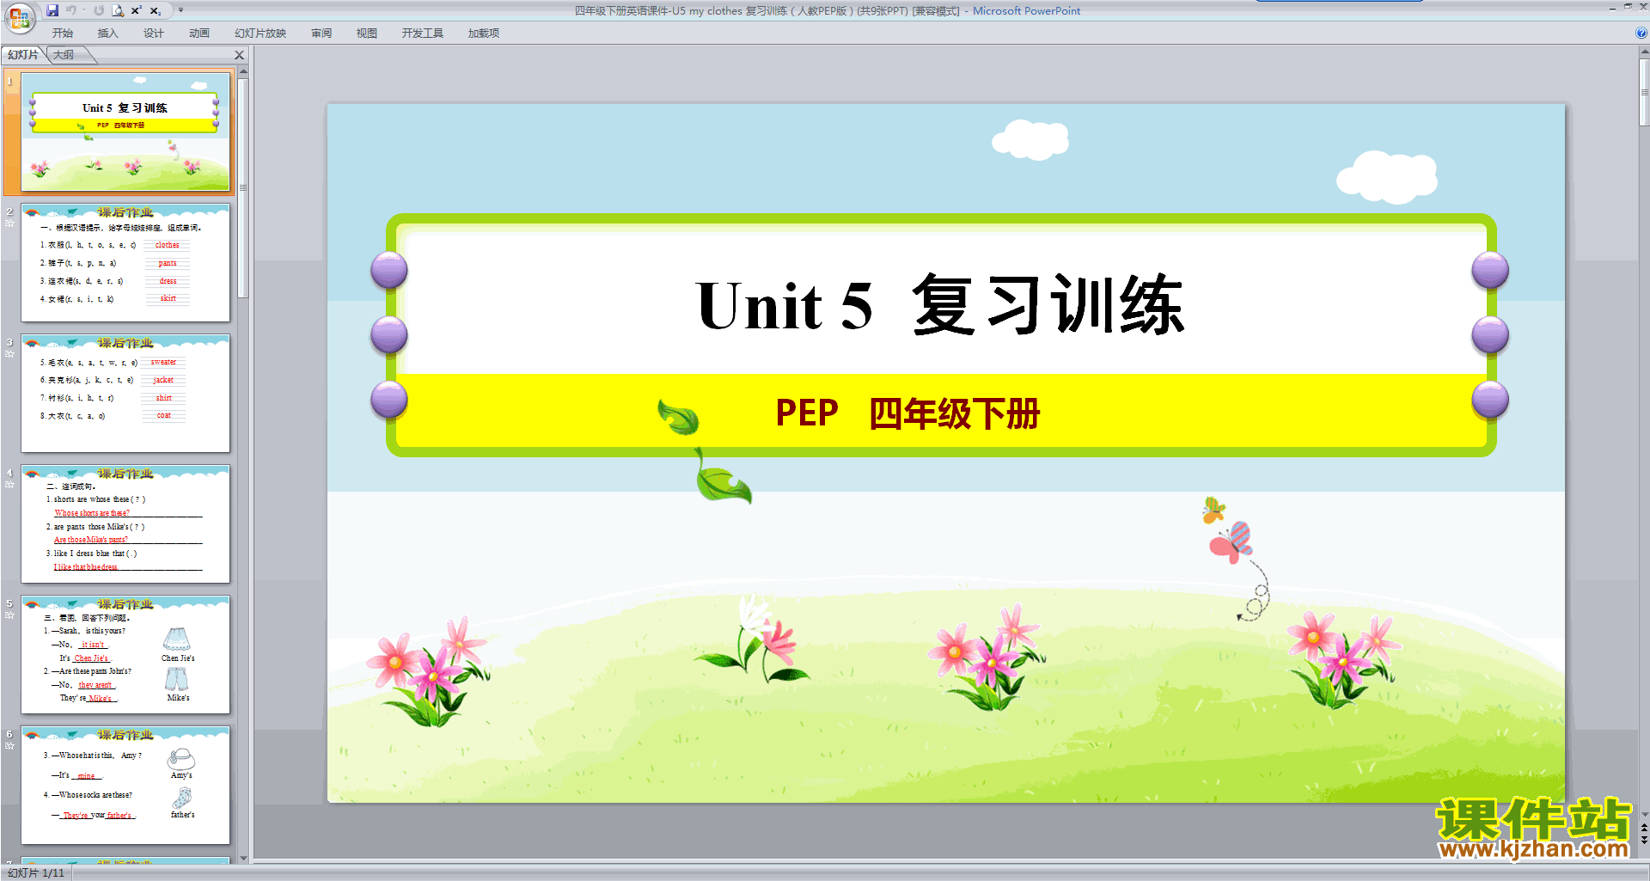Open the 开发工具 ribbon tab
This screenshot has width=1650, height=881.
tap(423, 34)
